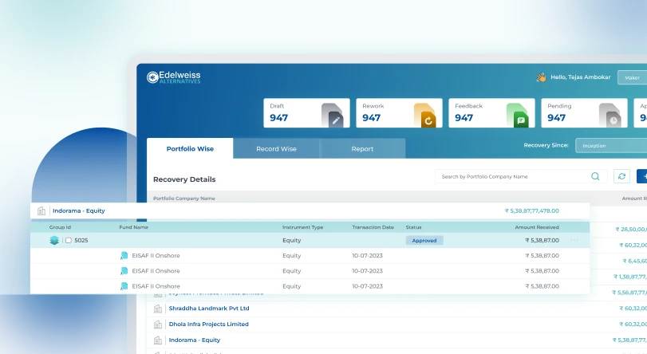Select the first EISAF II Onshore fund row
Image resolution: width=647 pixels, height=354 pixels.
coord(156,256)
